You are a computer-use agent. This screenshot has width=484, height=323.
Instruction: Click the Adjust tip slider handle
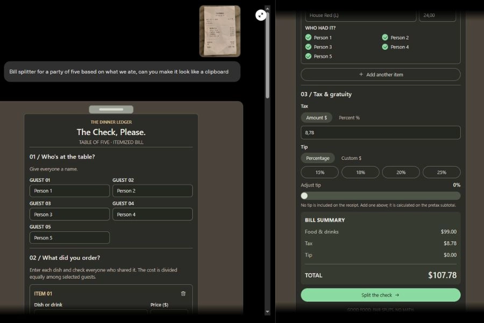click(304, 195)
